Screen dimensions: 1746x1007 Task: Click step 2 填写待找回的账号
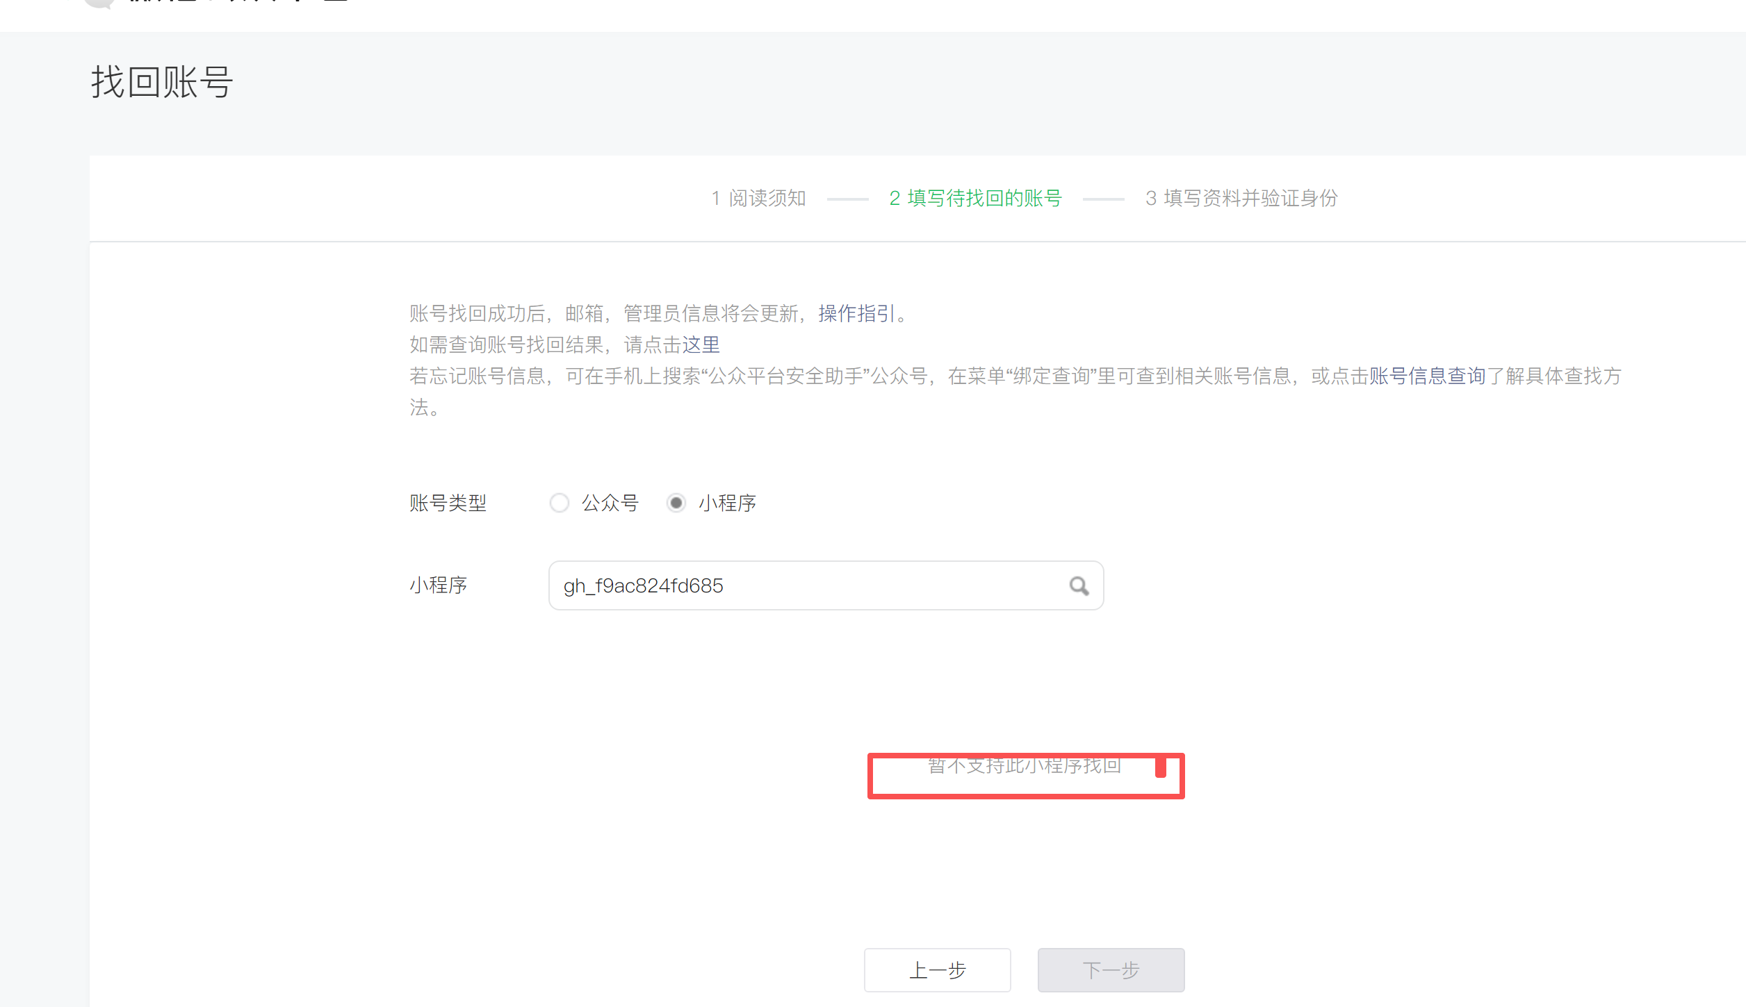pos(975,199)
